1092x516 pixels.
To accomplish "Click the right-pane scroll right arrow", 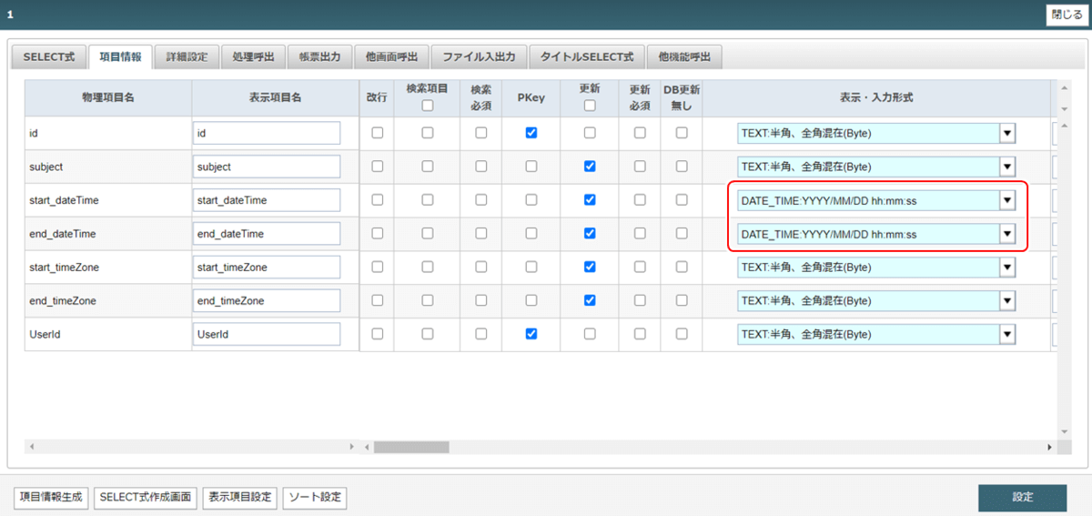I will 1048,447.
